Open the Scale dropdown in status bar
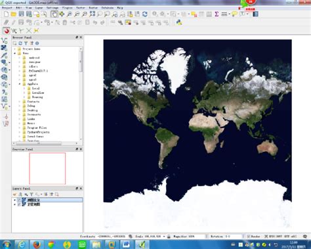This screenshot has width=311, height=249. click(164, 237)
